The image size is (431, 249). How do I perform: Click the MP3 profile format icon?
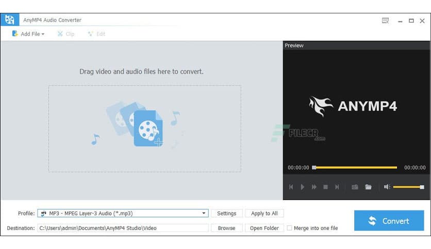pos(43,214)
